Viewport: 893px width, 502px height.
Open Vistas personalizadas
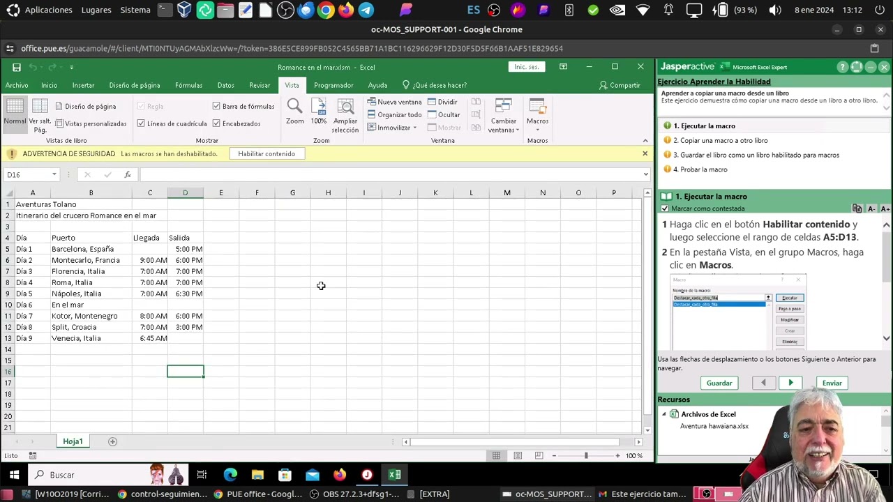(x=91, y=123)
